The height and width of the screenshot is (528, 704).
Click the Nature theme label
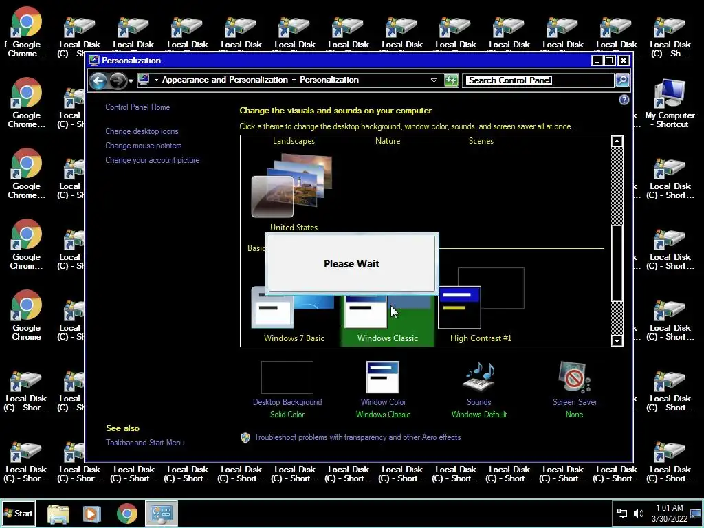[x=388, y=141]
